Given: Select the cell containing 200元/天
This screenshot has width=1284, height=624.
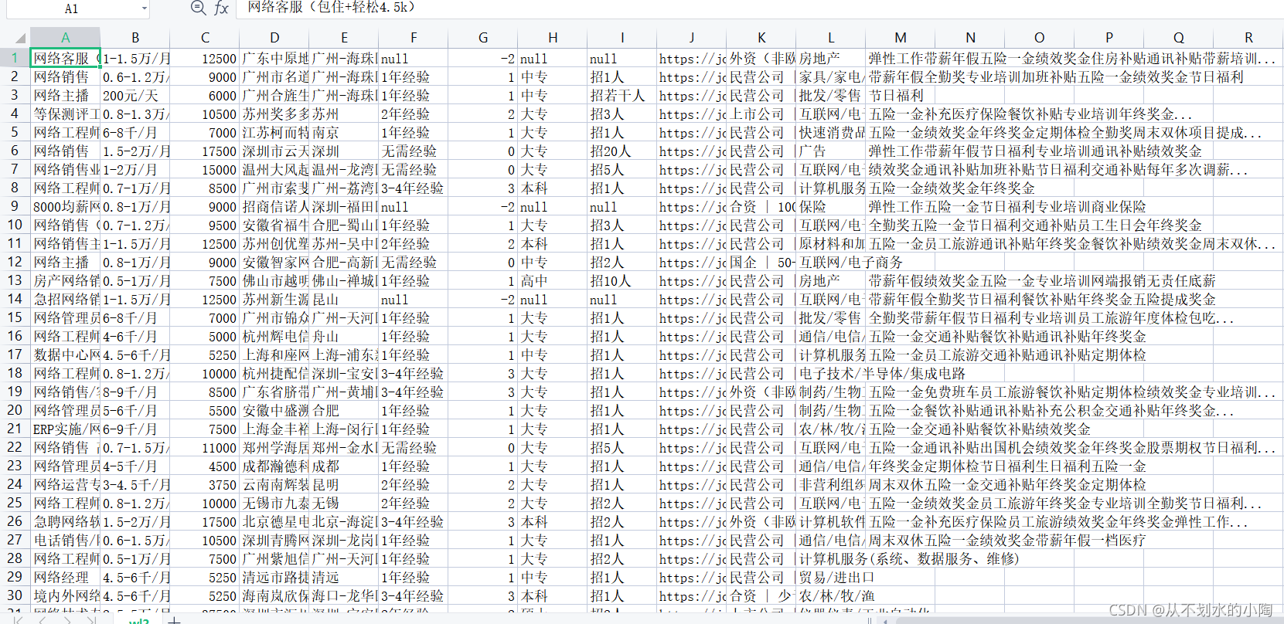Looking at the screenshot, I should tap(135, 95).
